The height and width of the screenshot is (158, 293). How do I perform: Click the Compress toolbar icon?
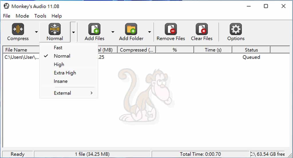click(18, 29)
